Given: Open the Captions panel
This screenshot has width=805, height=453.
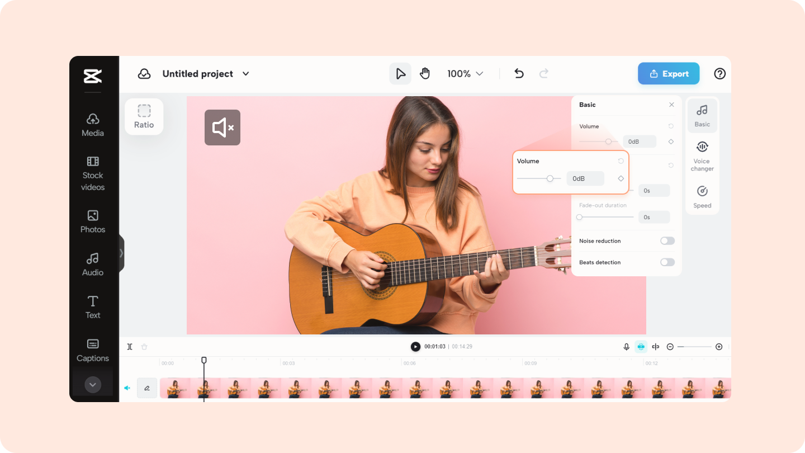Looking at the screenshot, I should pyautogui.click(x=92, y=349).
